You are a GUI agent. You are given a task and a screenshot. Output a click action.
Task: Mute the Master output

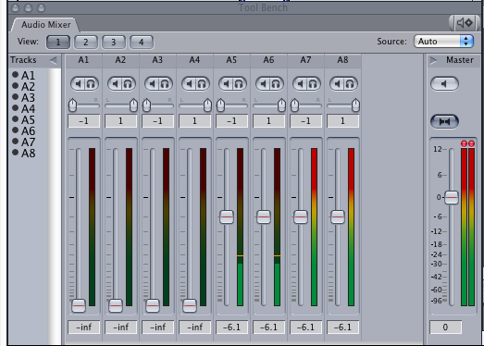point(444,83)
